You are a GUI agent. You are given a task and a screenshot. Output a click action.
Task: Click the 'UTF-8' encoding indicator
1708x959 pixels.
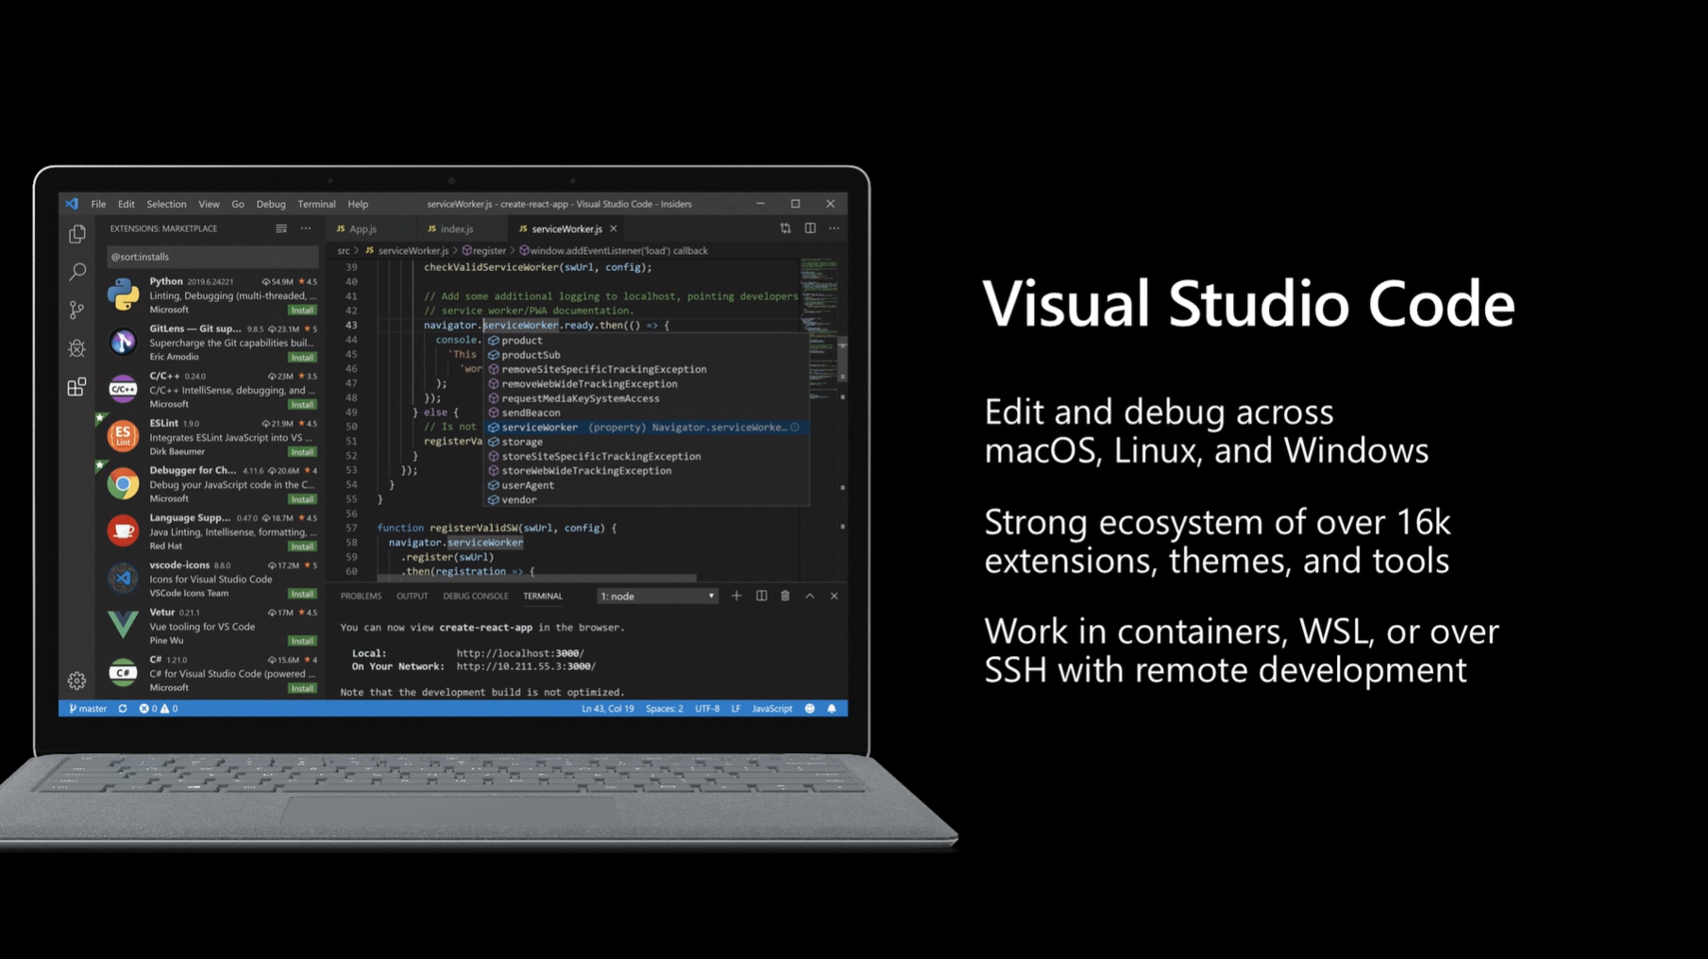(x=707, y=709)
